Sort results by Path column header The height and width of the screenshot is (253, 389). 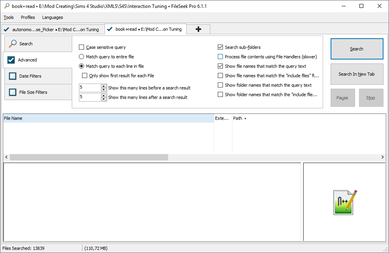click(238, 118)
